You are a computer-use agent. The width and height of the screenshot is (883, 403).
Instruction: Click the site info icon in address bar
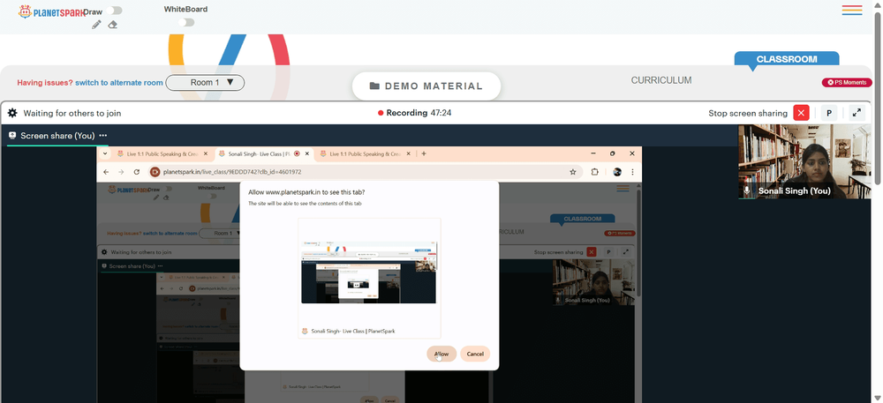[155, 172]
